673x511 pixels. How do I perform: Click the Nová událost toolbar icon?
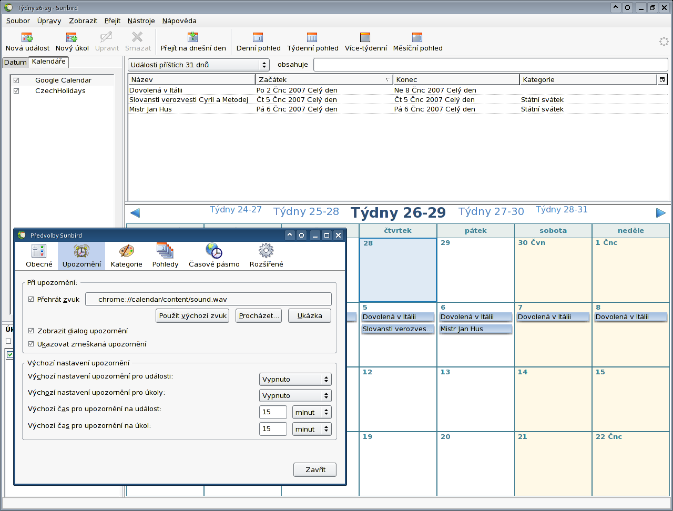click(x=27, y=37)
